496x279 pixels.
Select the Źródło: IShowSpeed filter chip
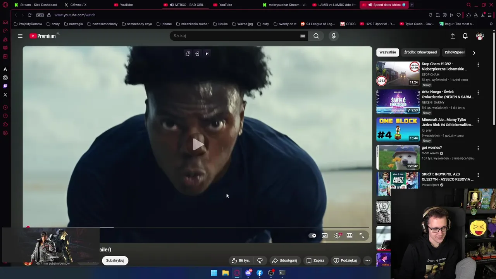coord(420,52)
